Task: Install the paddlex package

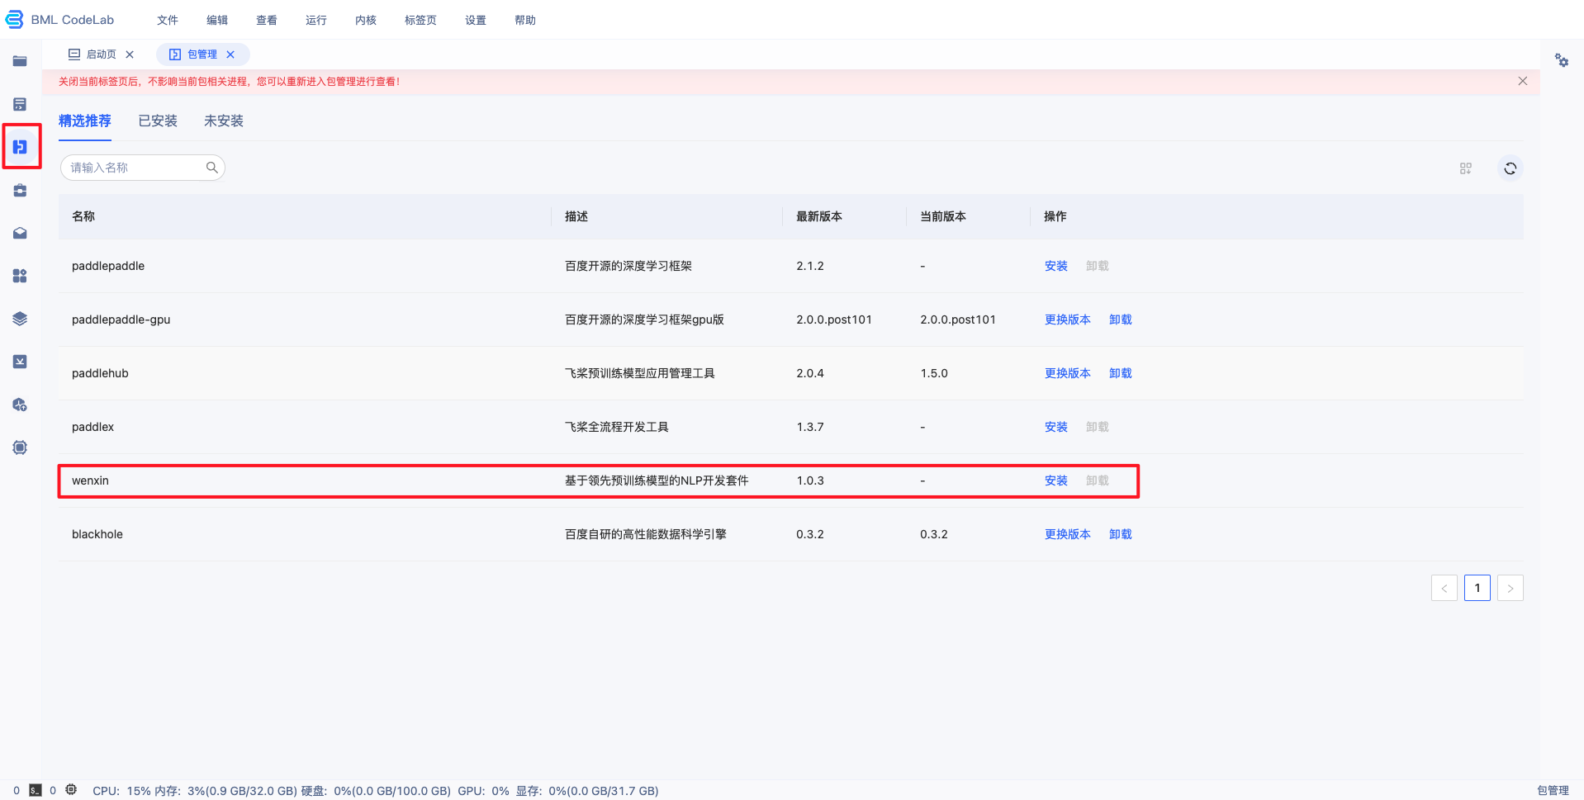Action: [1056, 427]
